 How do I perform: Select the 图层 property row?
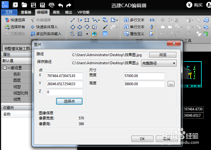click(17, 80)
